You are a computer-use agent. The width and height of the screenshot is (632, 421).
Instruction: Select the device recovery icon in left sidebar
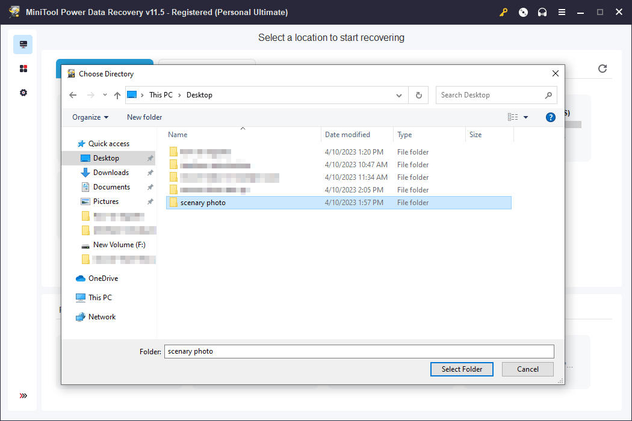coord(22,44)
